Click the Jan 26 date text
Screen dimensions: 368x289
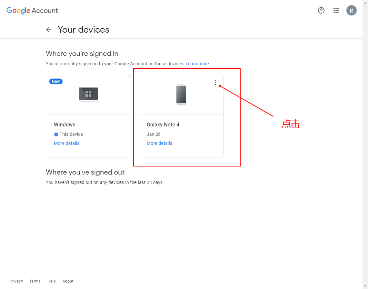154,134
